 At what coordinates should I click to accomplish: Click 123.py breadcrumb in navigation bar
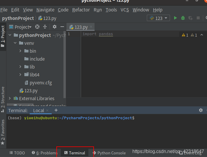point(47,18)
